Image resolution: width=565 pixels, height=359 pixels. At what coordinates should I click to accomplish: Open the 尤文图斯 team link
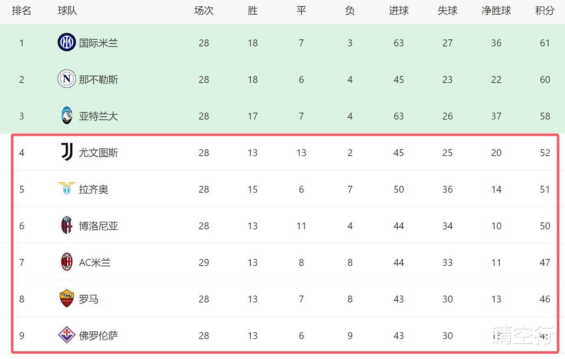coord(98,153)
